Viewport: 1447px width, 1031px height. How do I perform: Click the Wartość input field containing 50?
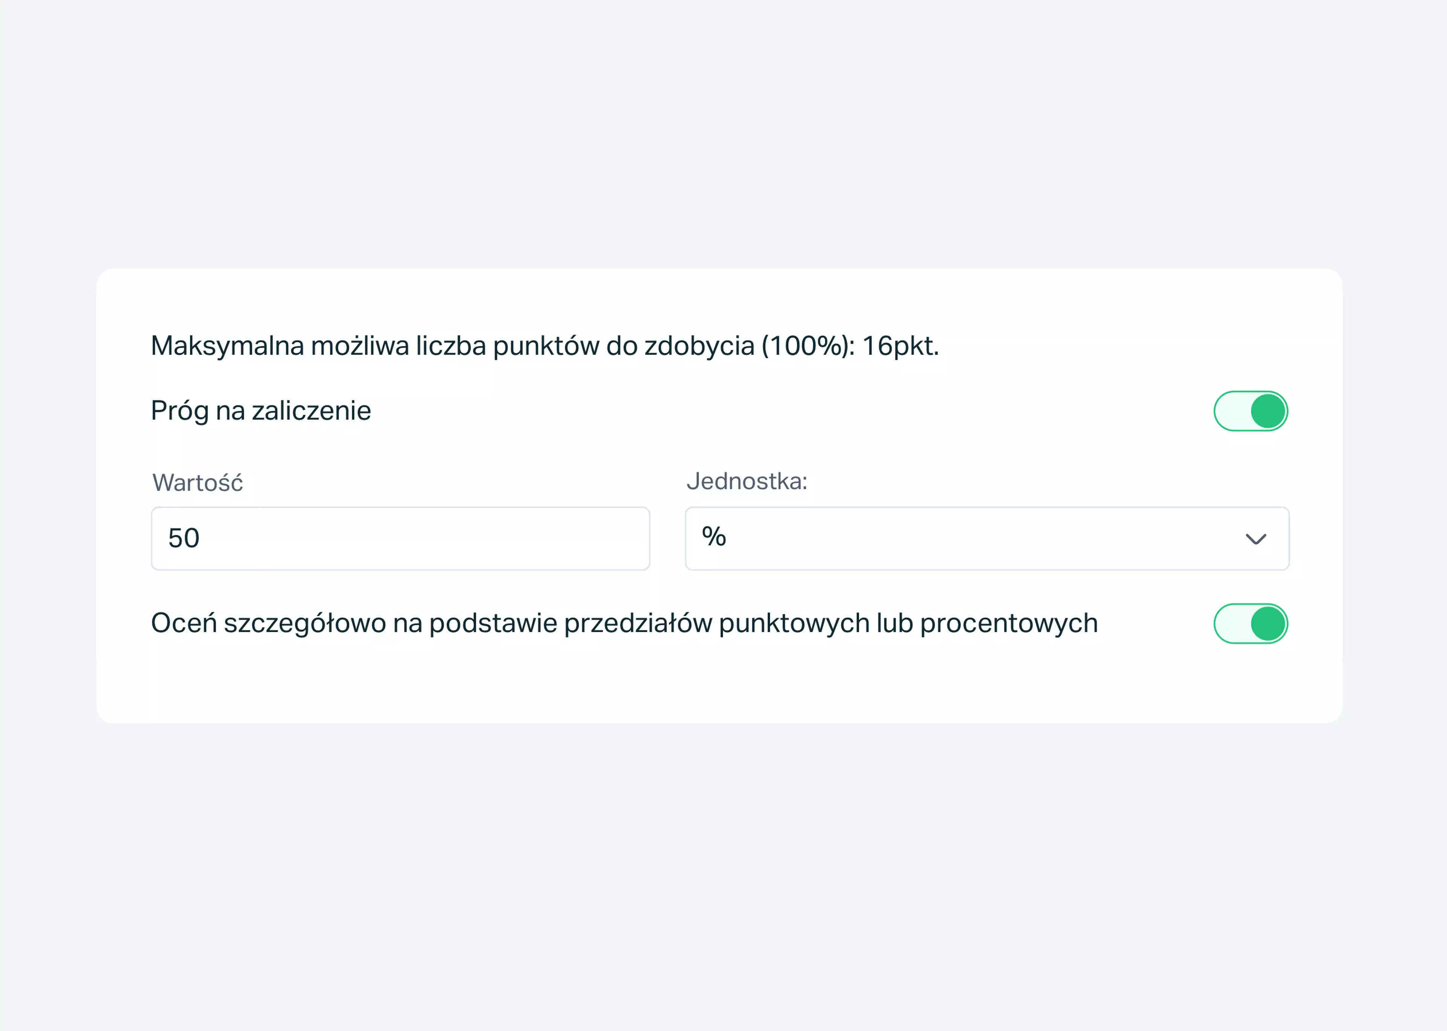tap(400, 538)
